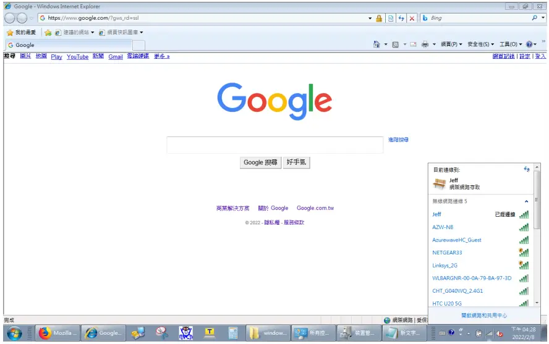The height and width of the screenshot is (344, 549).
Task: Select the AZW-NB wireless network
Action: coord(480,227)
